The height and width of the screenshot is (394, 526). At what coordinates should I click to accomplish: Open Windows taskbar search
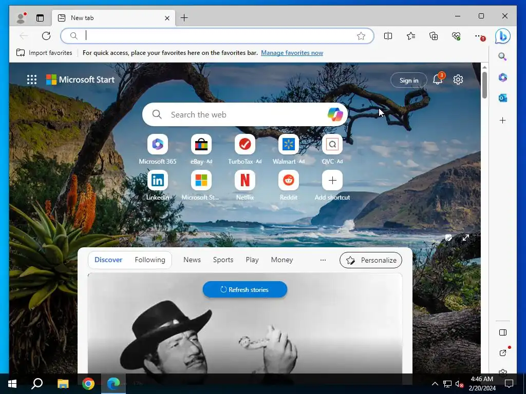37,384
